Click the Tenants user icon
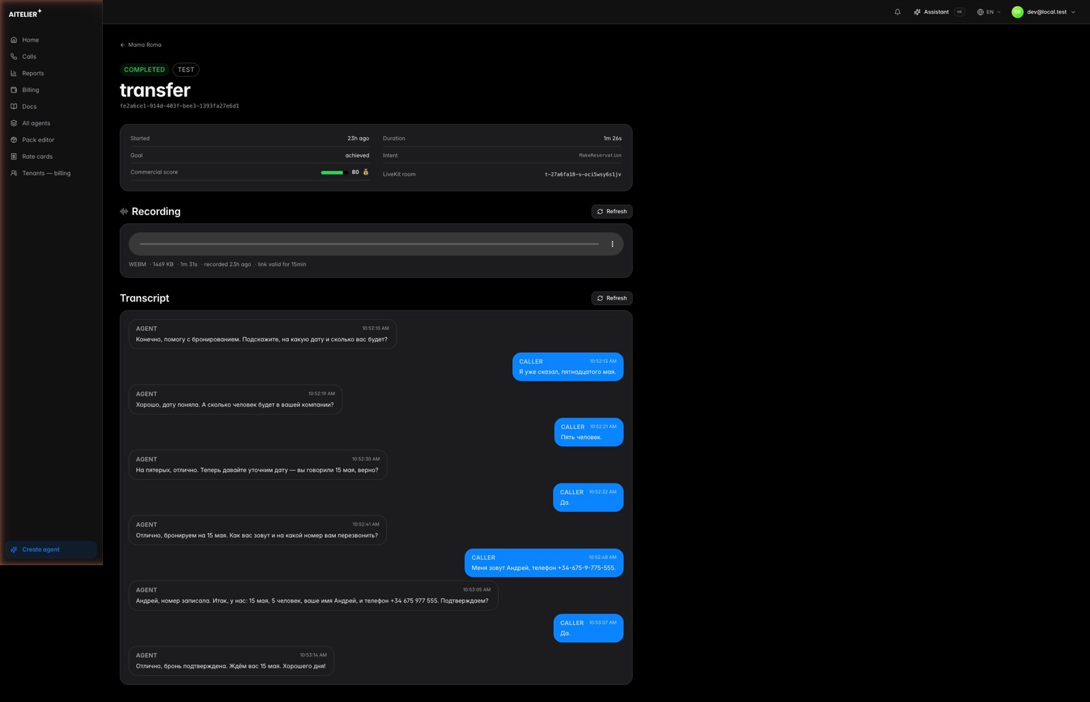Viewport: 1090px width, 702px height. 14,173
